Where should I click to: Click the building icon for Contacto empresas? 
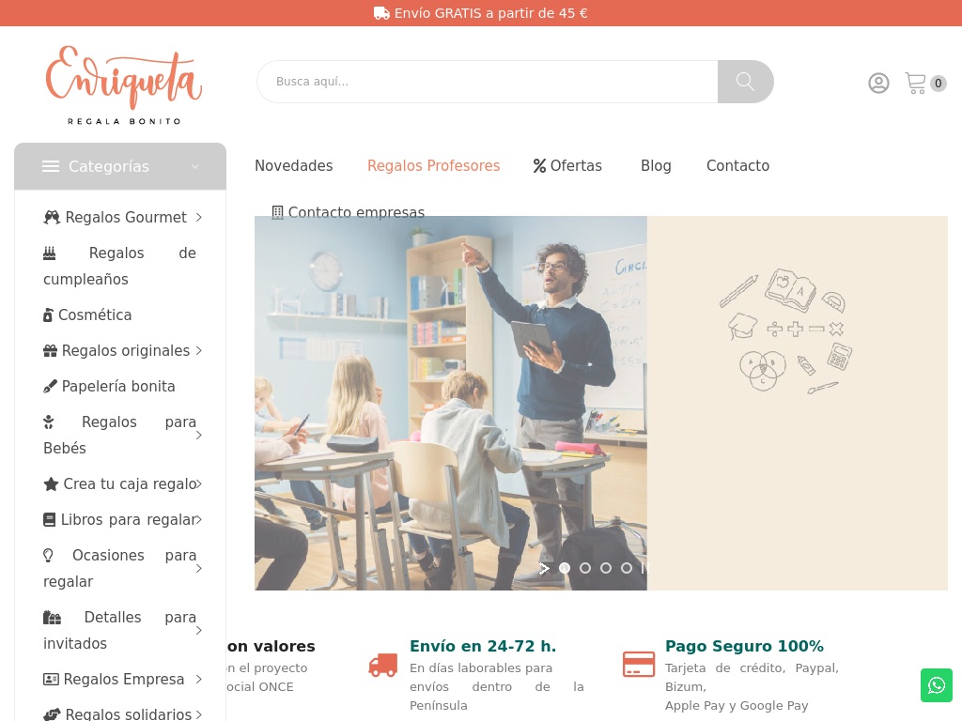coord(277,213)
